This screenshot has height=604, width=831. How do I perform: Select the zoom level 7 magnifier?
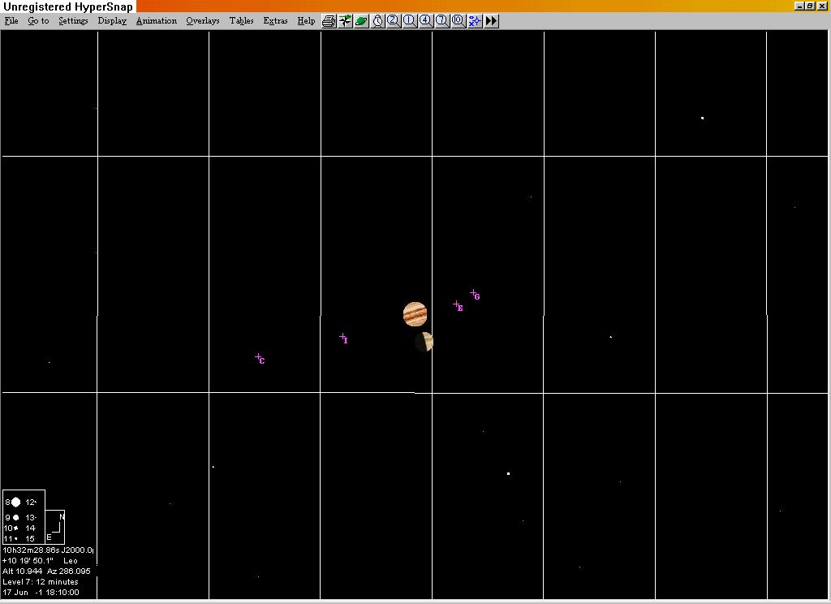442,21
